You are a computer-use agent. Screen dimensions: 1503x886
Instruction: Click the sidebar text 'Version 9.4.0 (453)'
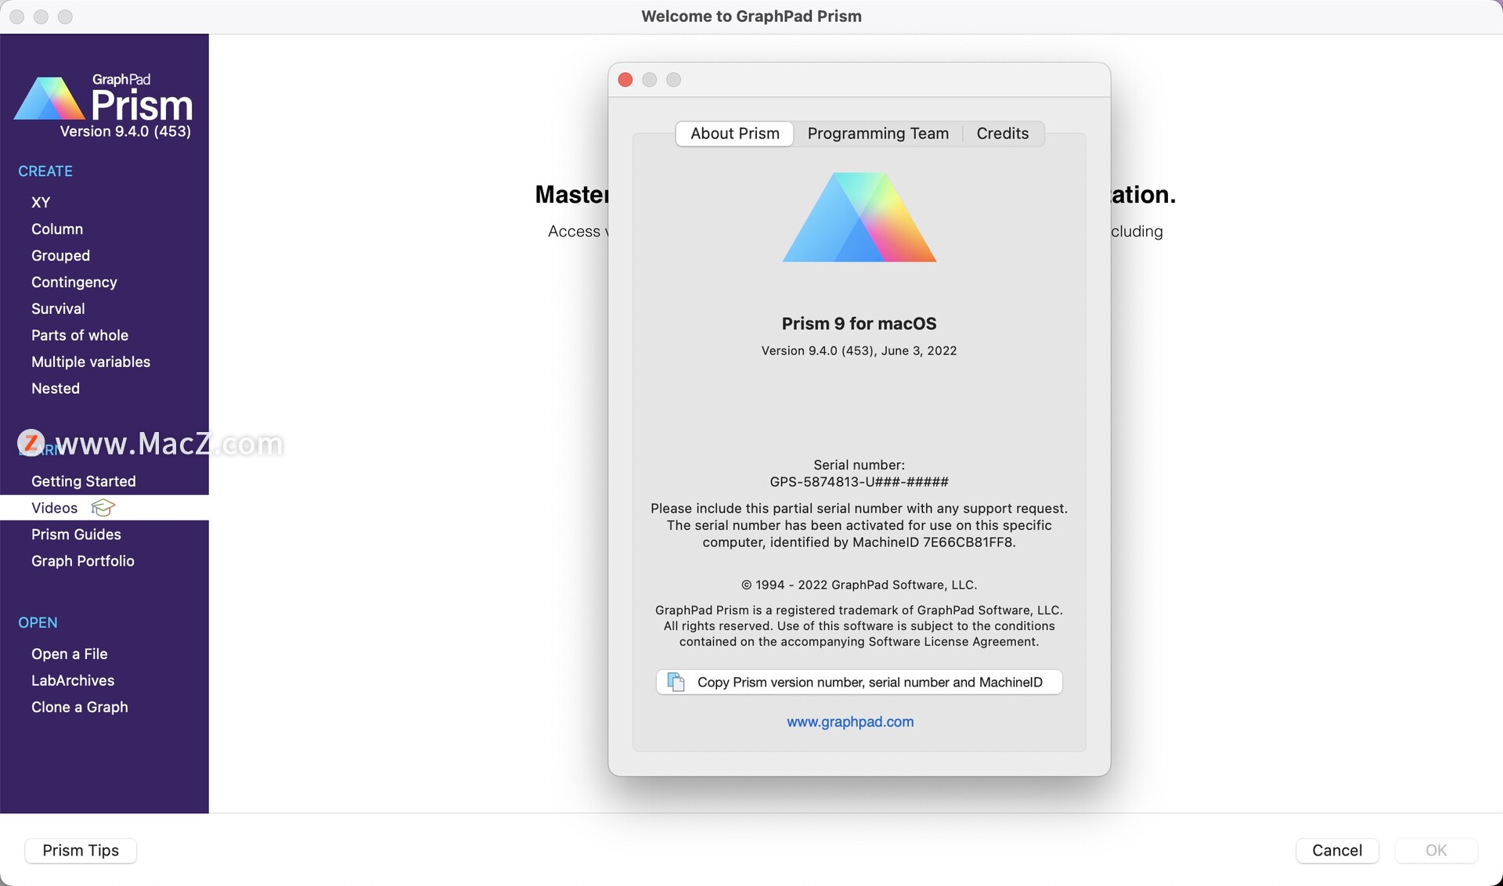tap(125, 131)
